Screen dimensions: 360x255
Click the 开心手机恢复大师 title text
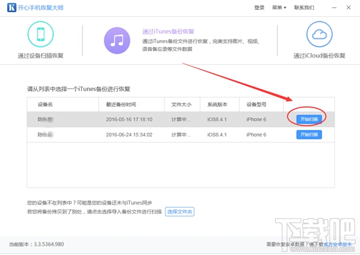coord(41,7)
